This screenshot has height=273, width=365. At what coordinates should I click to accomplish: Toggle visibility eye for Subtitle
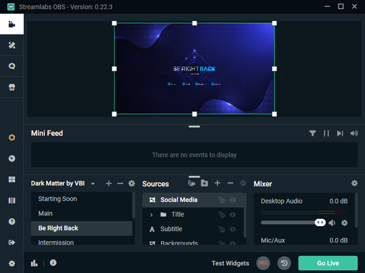(232, 229)
